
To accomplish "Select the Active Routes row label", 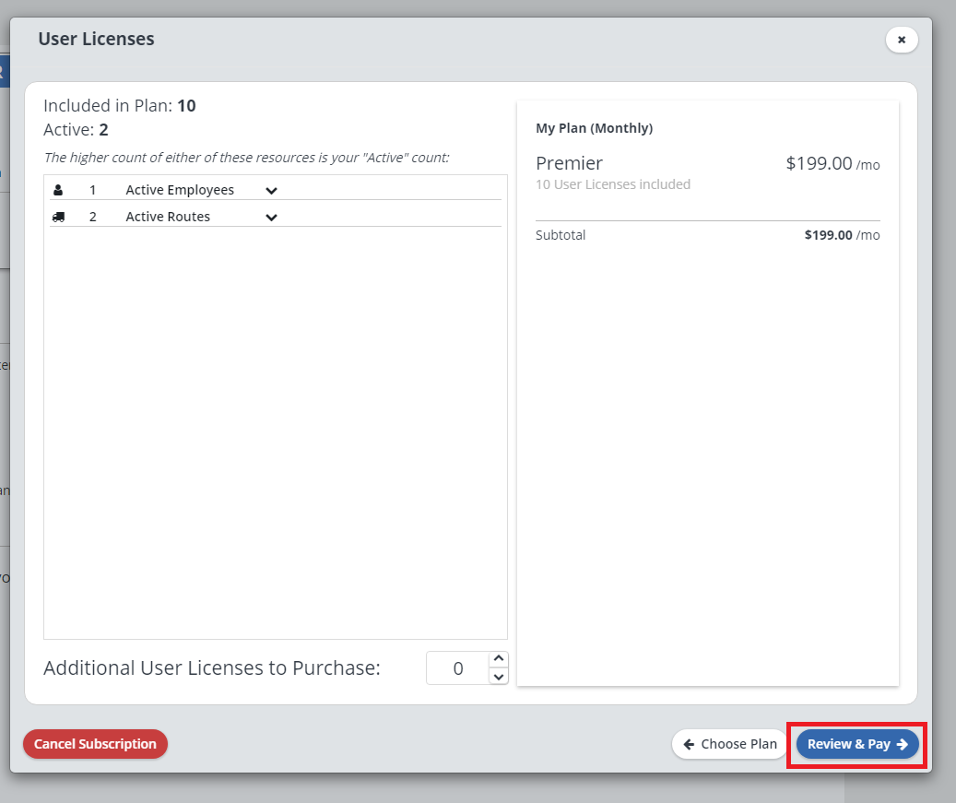I will (x=168, y=217).
